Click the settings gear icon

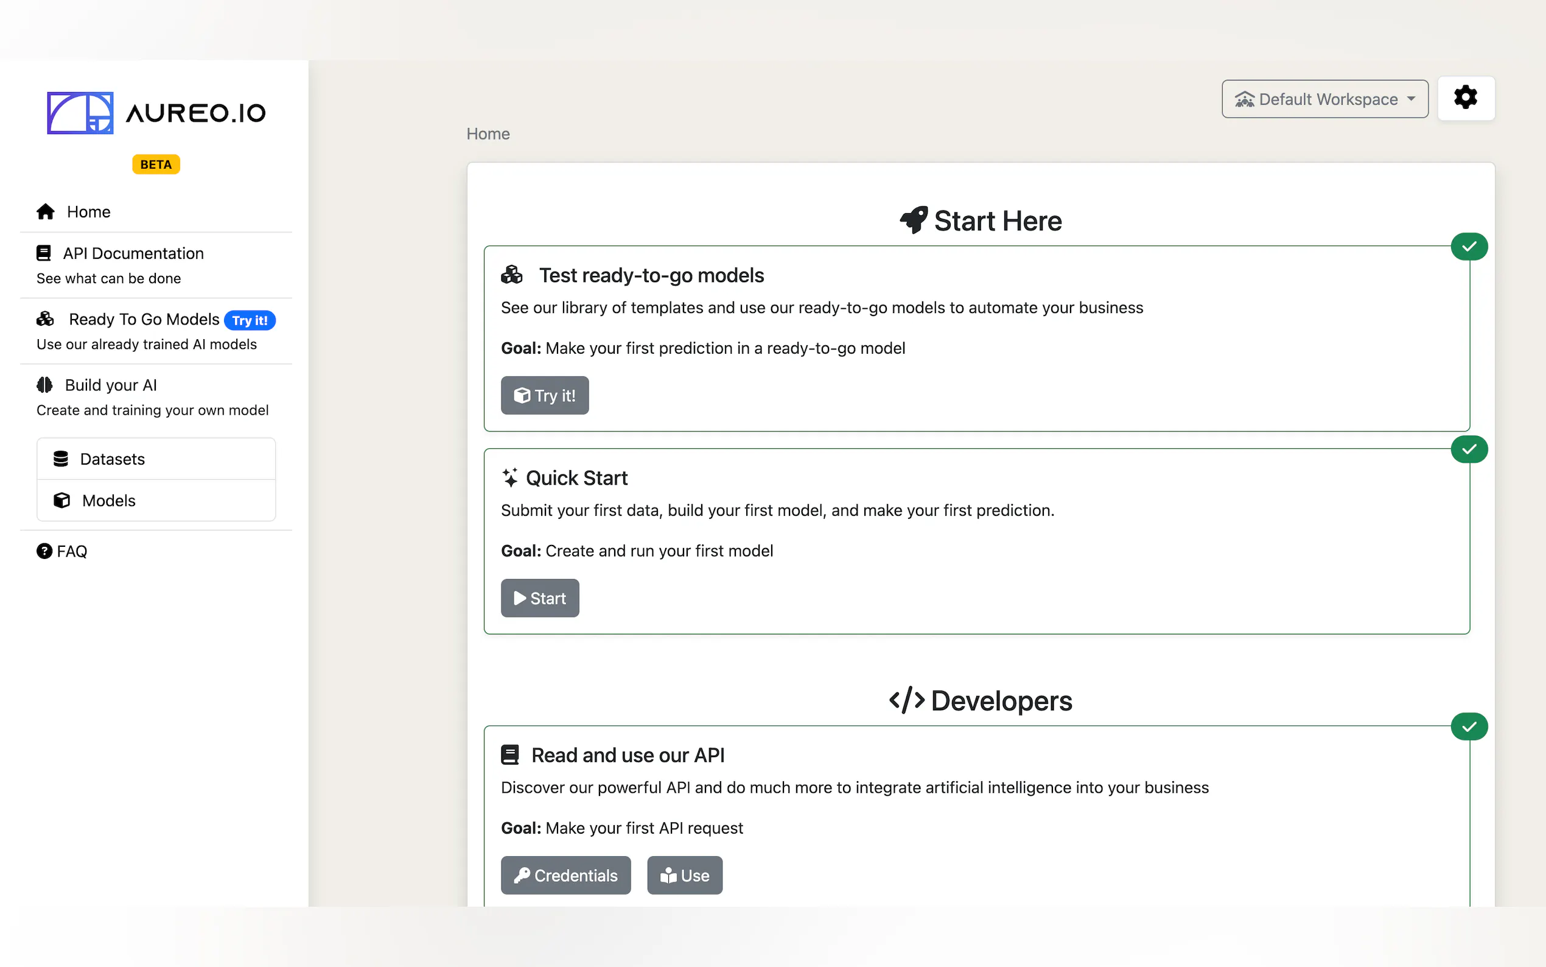1465,98
